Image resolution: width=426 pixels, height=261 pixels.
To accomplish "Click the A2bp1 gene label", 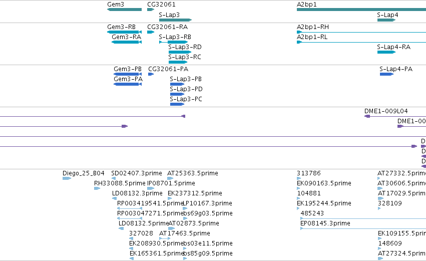I will tap(307, 5).
